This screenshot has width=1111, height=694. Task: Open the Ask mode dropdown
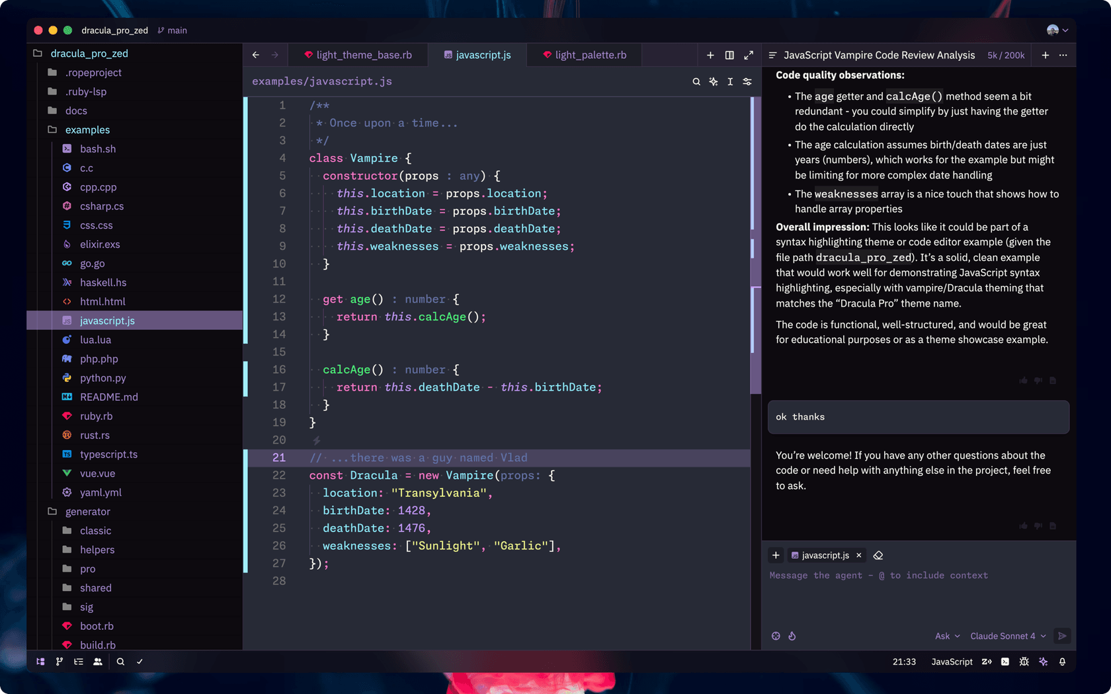coord(947,636)
